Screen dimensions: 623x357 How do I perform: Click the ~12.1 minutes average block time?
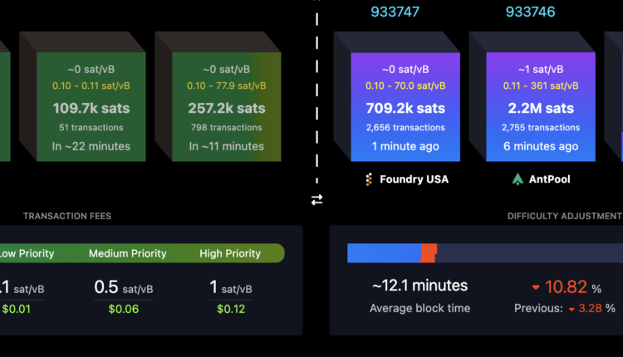(x=419, y=286)
